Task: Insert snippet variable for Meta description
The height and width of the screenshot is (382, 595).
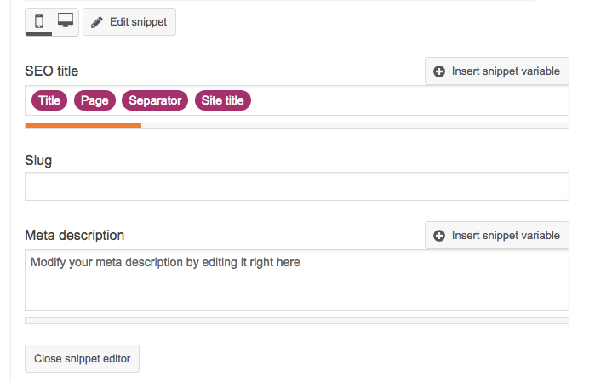Action: point(497,236)
